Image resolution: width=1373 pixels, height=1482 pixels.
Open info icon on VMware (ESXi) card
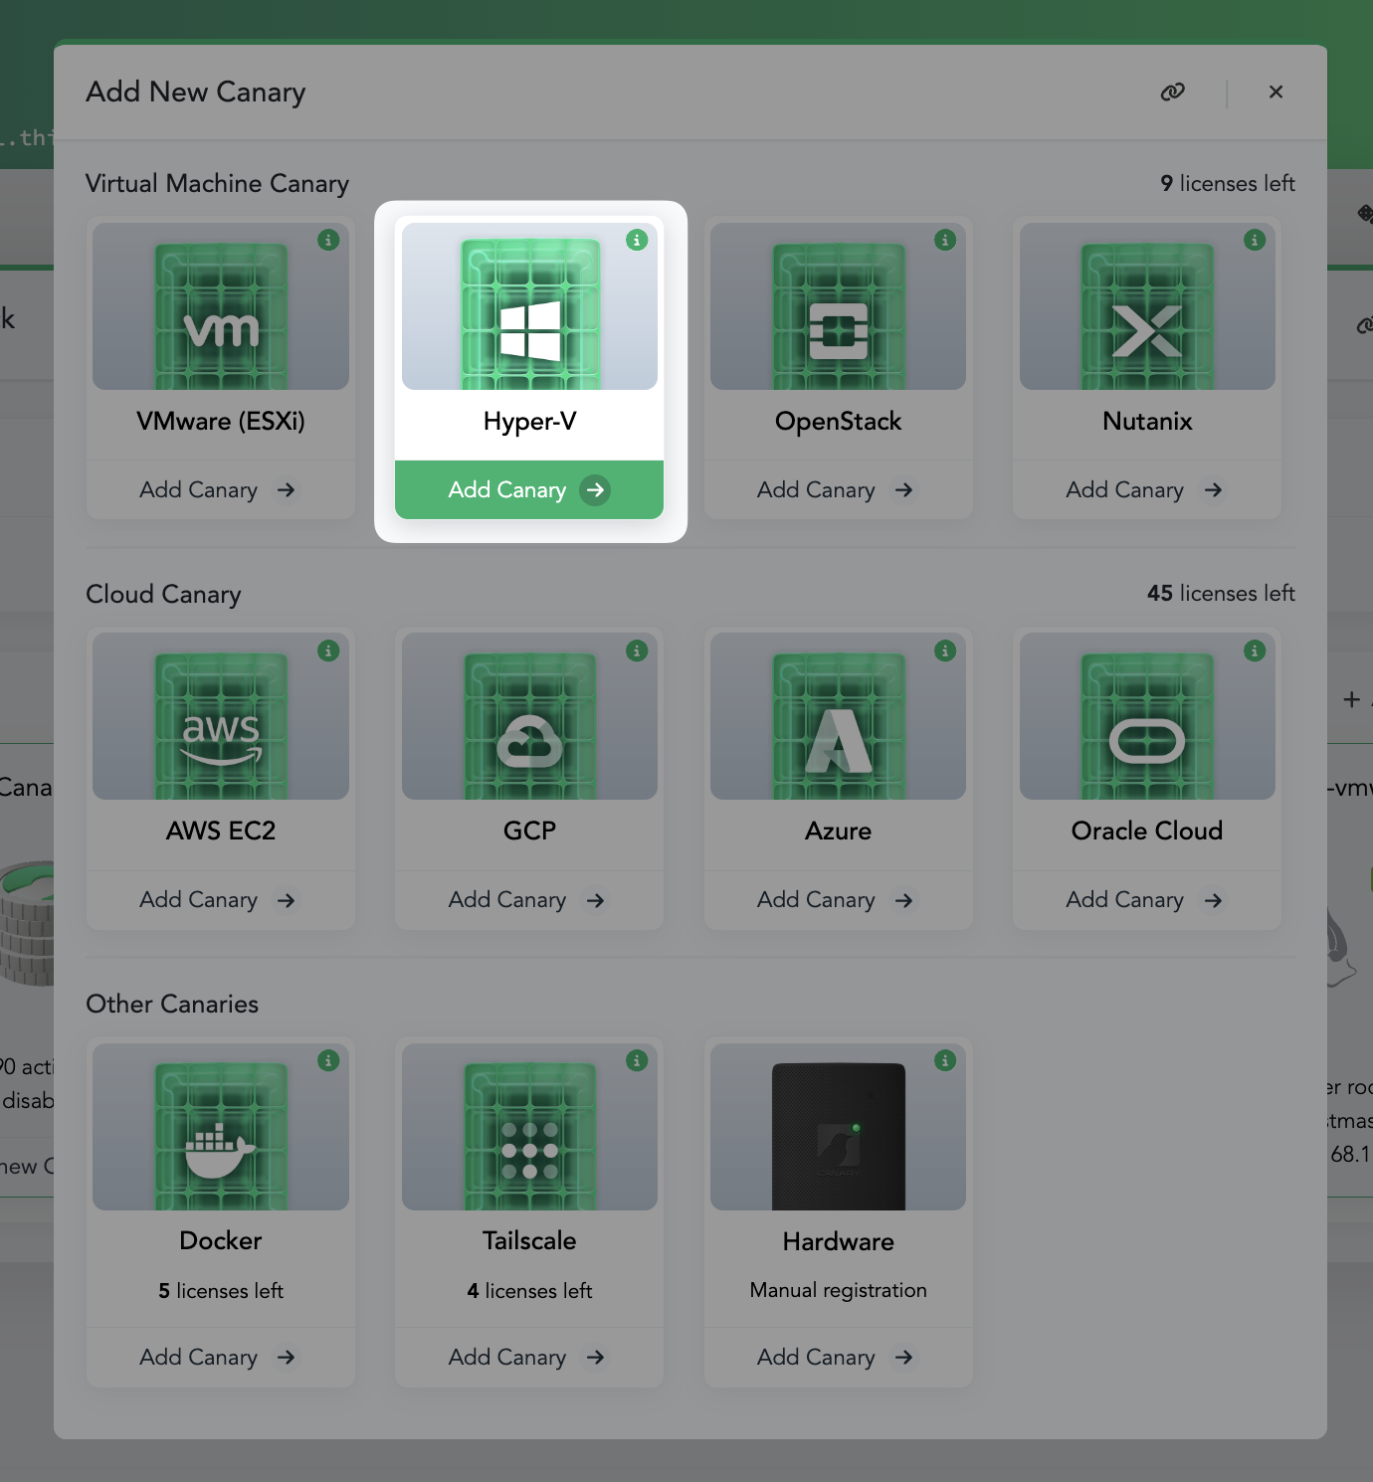(328, 240)
